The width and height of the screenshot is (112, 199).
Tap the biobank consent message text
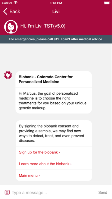pos(51,133)
